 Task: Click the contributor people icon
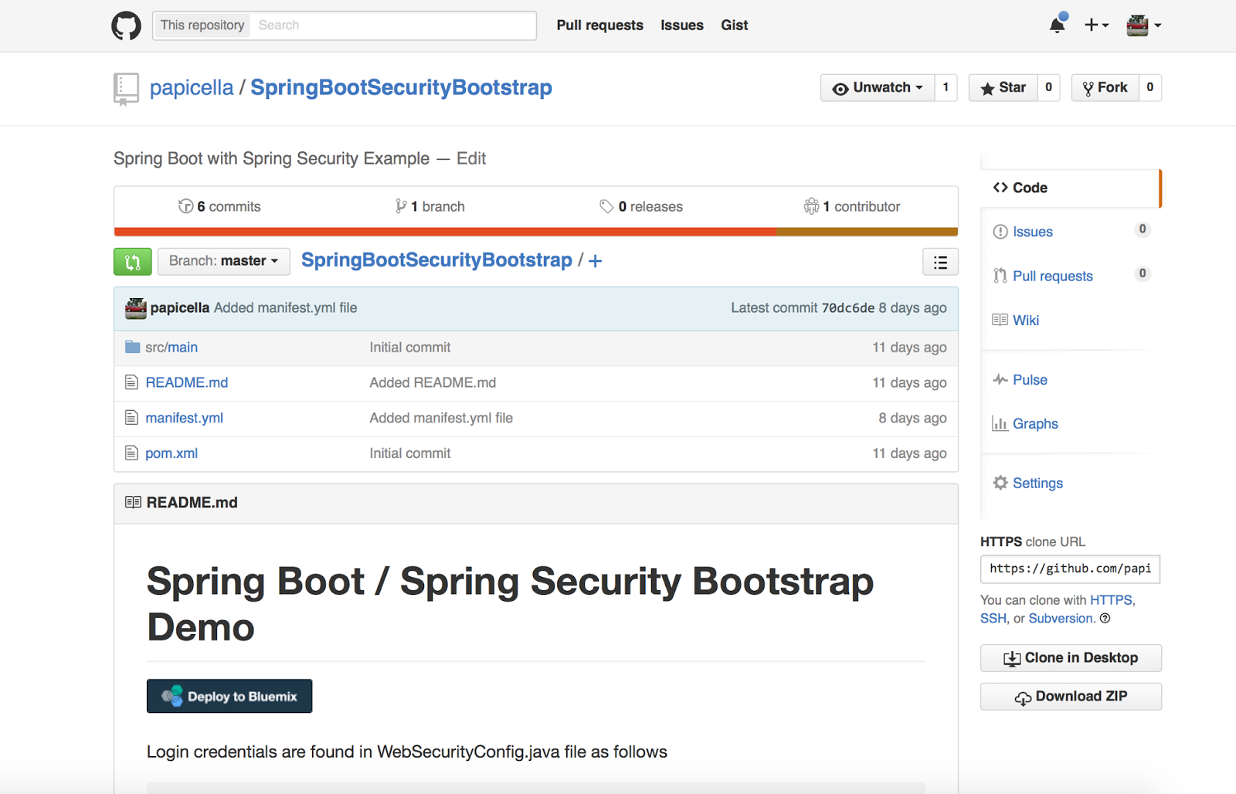[x=811, y=206]
